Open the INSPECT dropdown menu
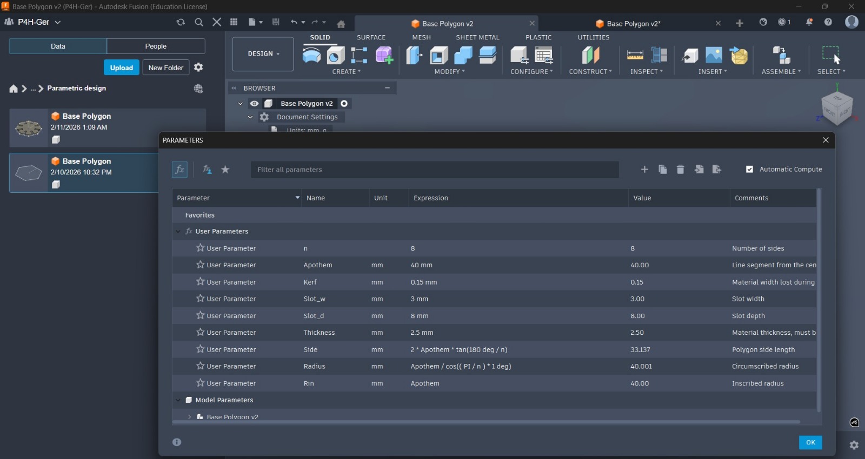 [647, 72]
